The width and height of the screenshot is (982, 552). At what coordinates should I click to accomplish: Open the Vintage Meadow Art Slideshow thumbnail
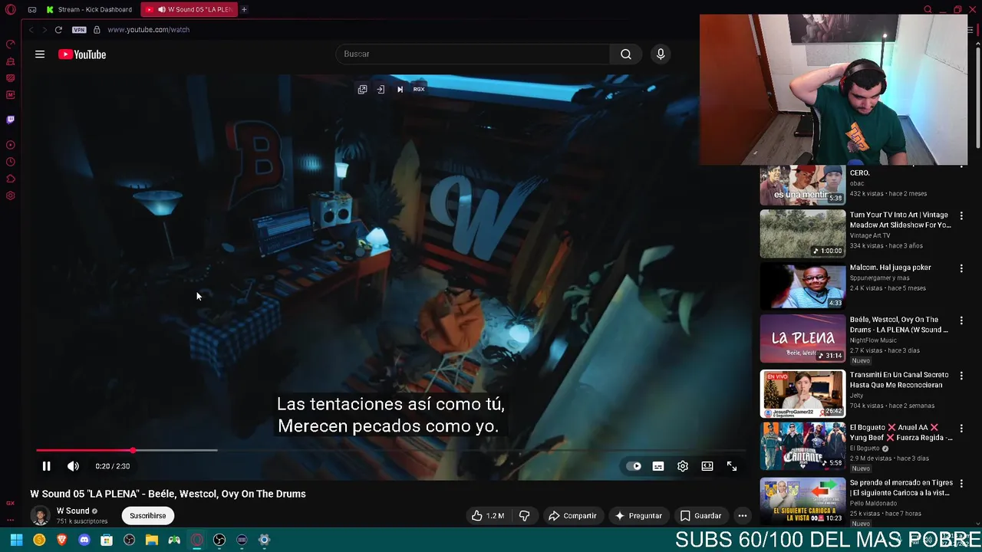point(802,235)
